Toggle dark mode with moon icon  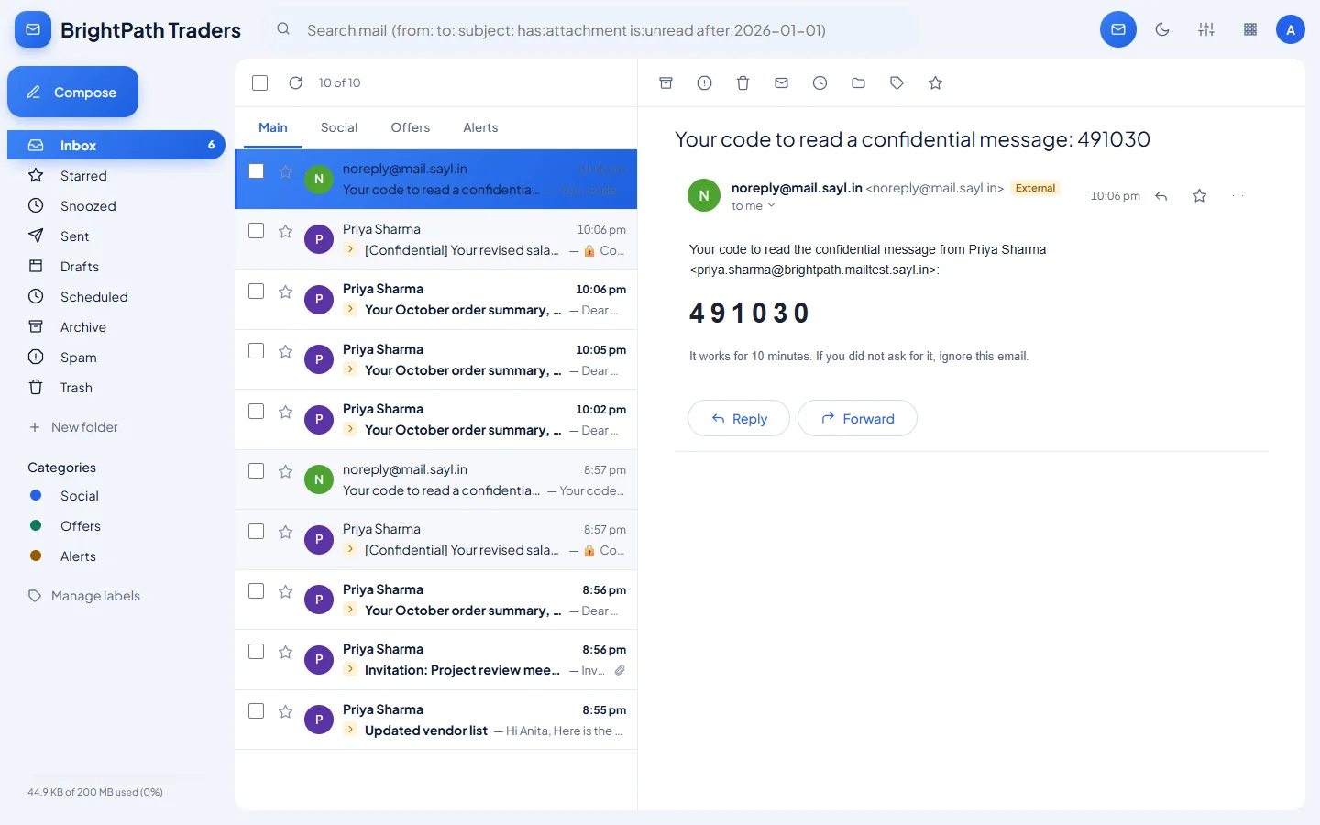(1162, 29)
